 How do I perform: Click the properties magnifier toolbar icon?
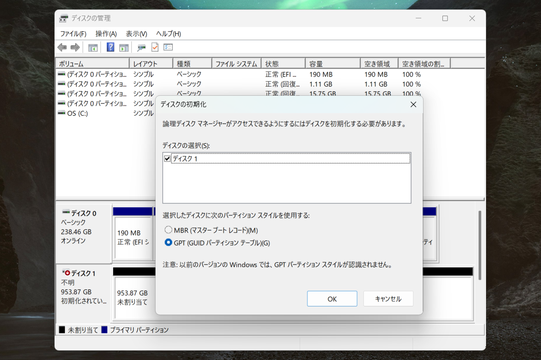click(141, 47)
